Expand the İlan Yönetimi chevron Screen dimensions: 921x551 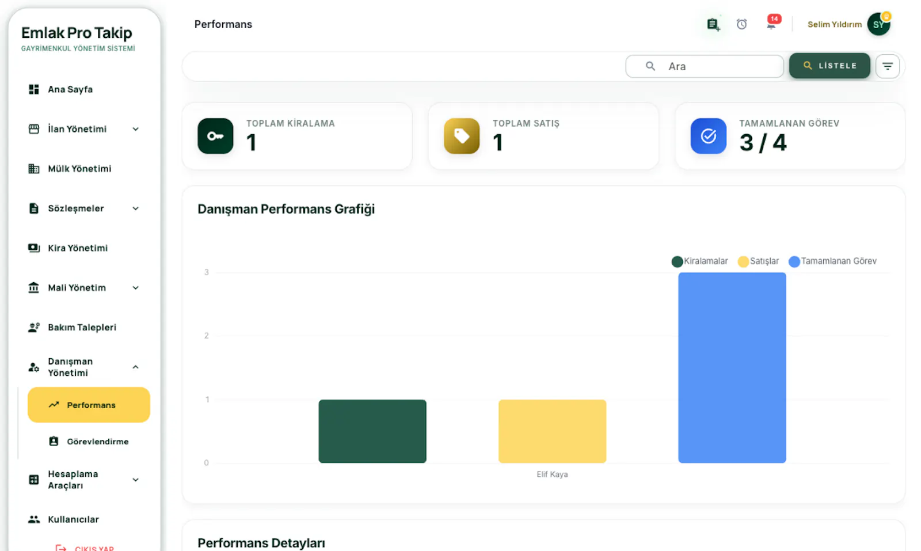(x=136, y=129)
